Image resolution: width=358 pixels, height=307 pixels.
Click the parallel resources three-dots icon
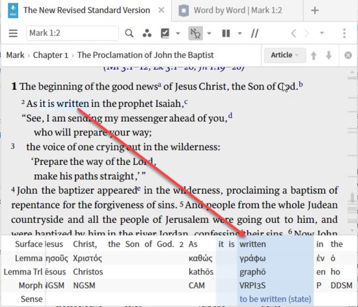[x=147, y=33]
